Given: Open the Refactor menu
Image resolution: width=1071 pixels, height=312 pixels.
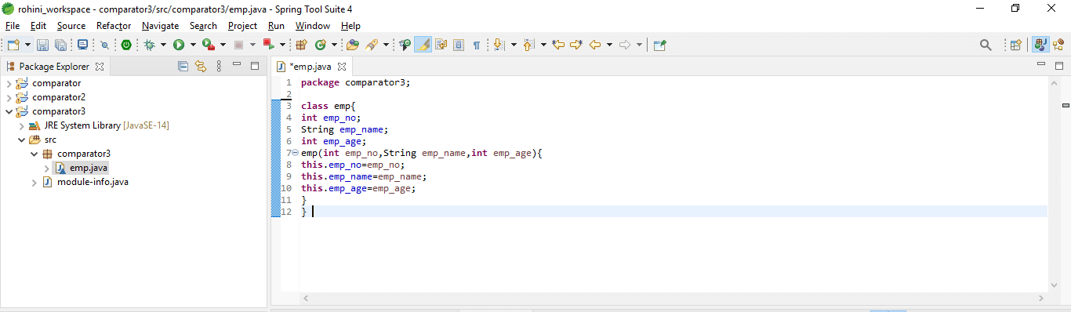Looking at the screenshot, I should coord(114,26).
